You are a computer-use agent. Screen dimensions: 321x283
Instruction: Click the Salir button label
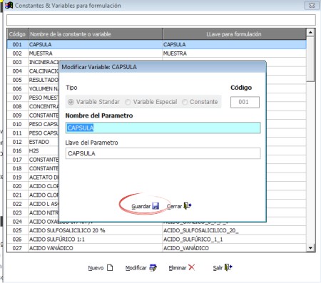click(218, 268)
